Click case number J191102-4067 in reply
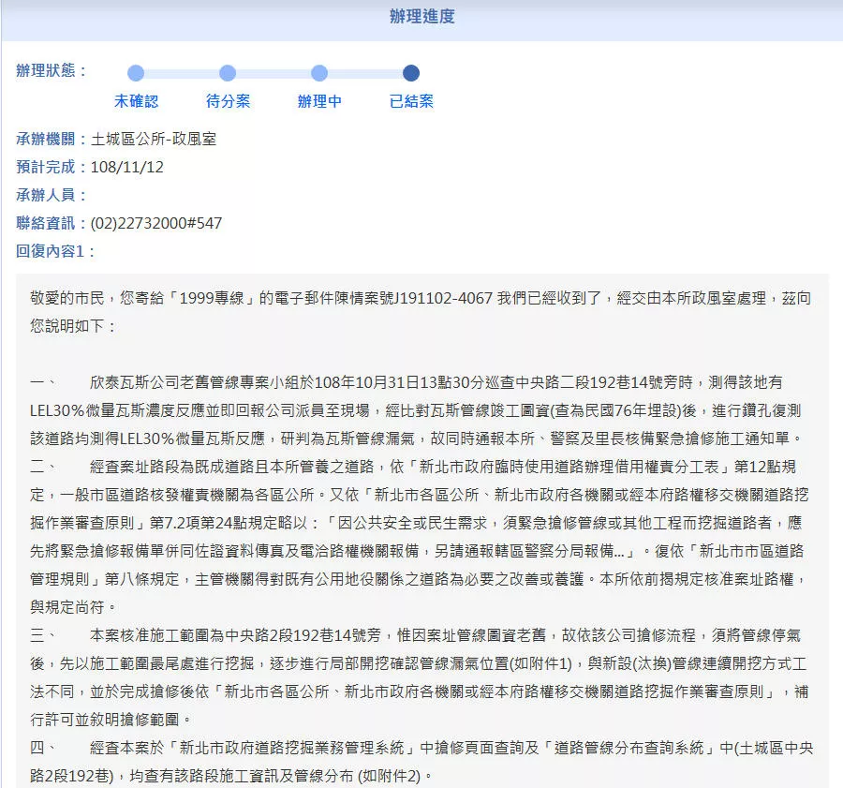This screenshot has width=843, height=788. coord(444,299)
